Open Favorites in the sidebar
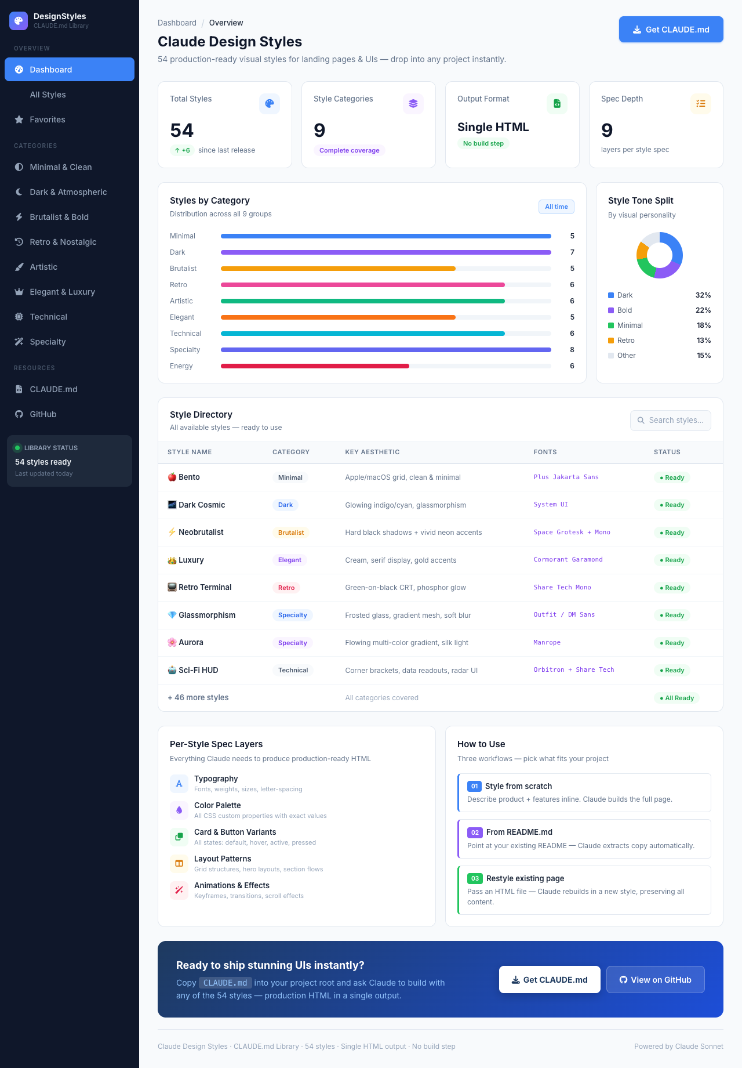 48,120
